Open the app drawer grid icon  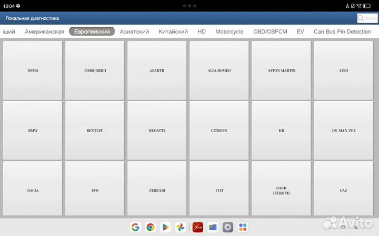242,227
